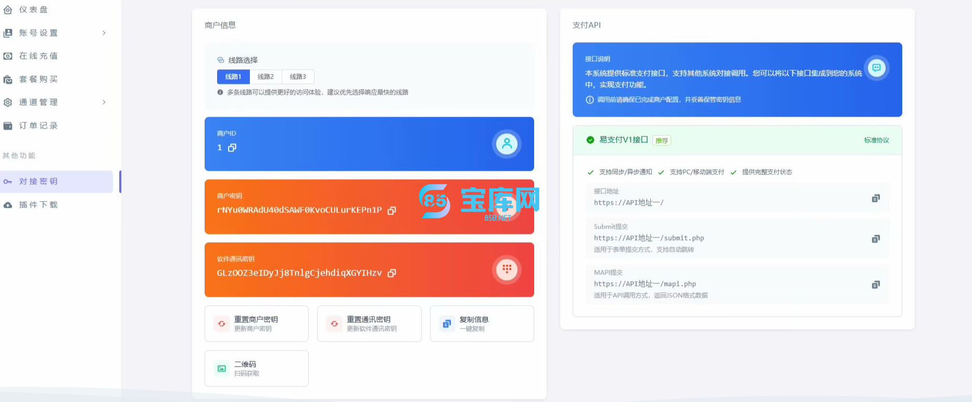The width and height of the screenshot is (972, 402).
Task: Copy the API interface address
Action: 876,198
